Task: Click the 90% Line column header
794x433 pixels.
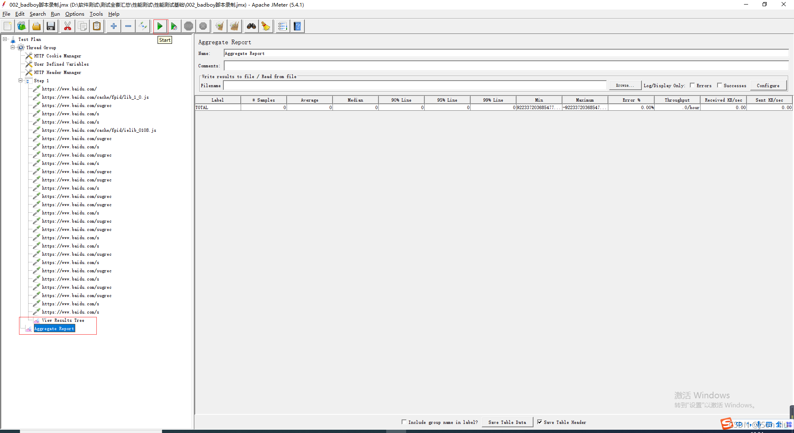Action: click(401, 100)
